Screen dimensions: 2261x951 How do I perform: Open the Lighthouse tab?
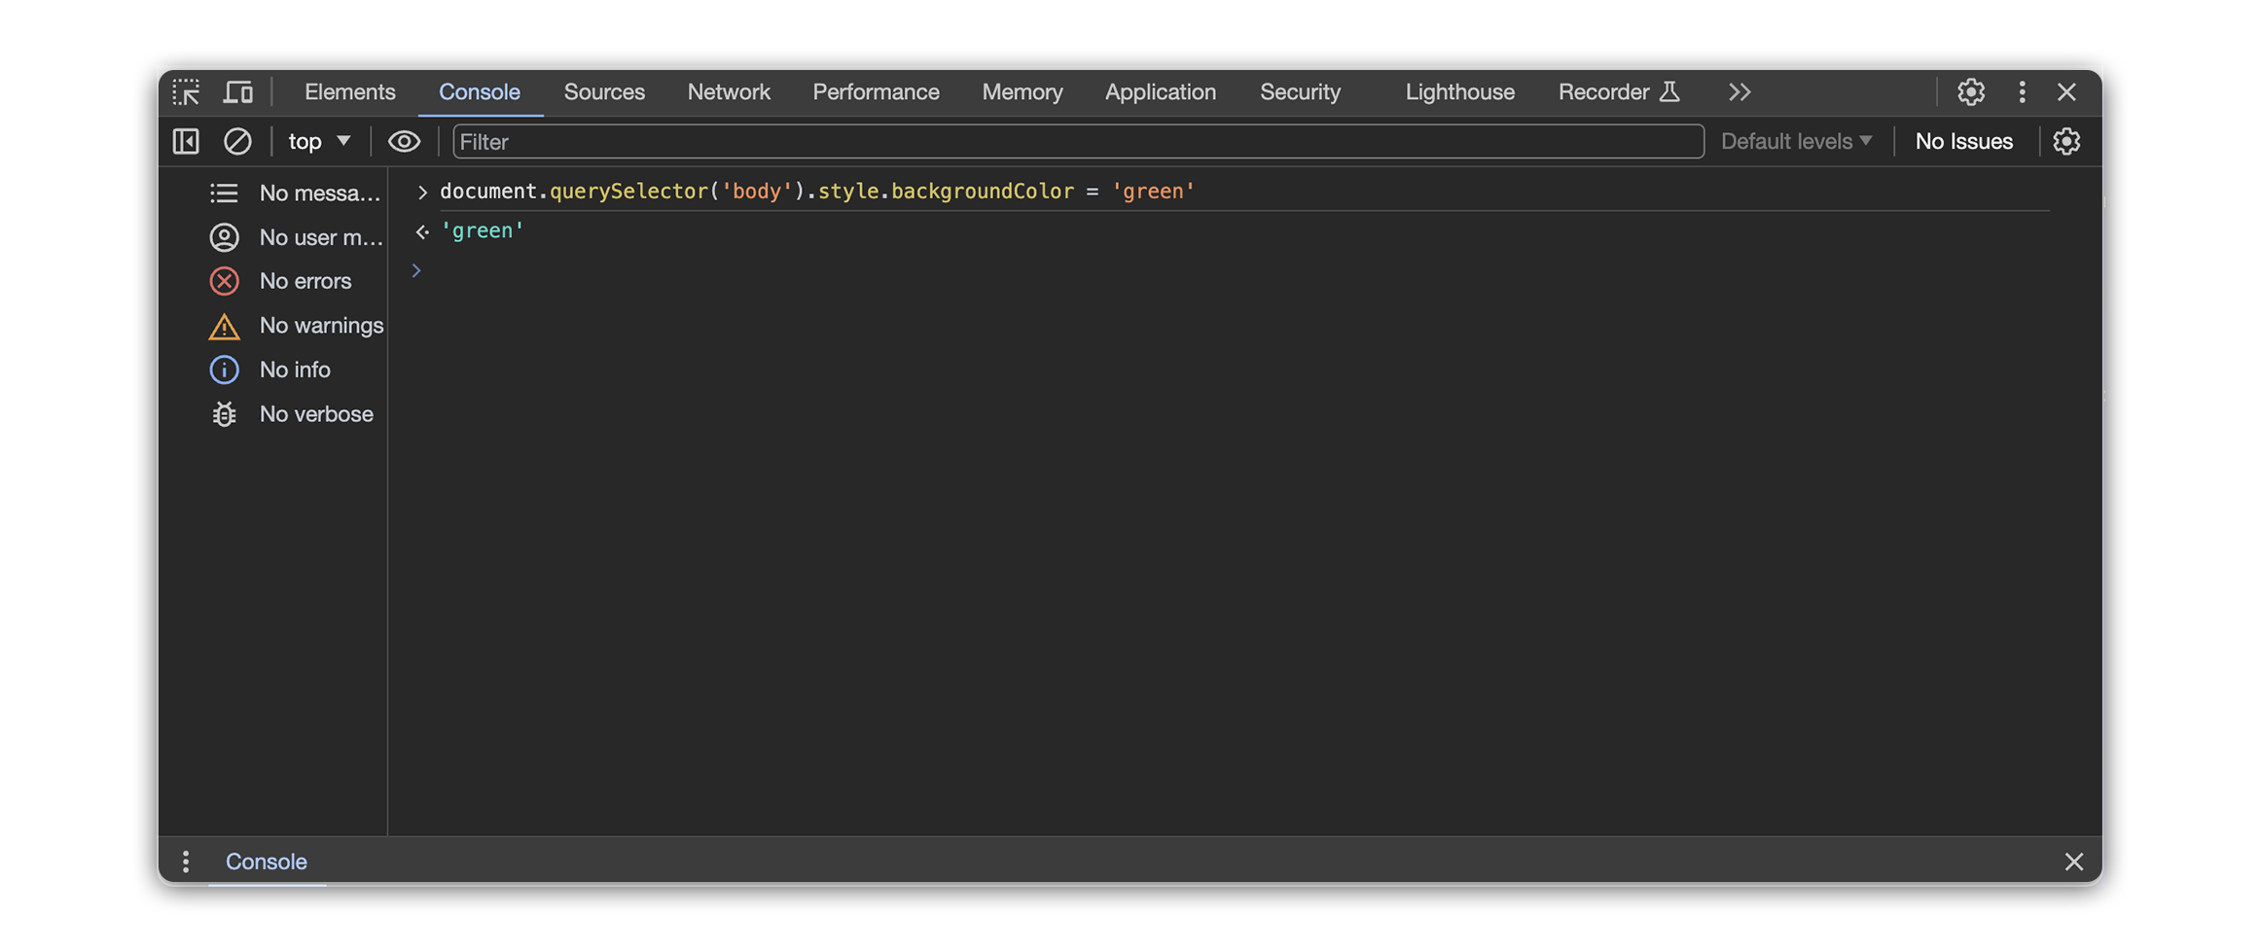tap(1459, 92)
